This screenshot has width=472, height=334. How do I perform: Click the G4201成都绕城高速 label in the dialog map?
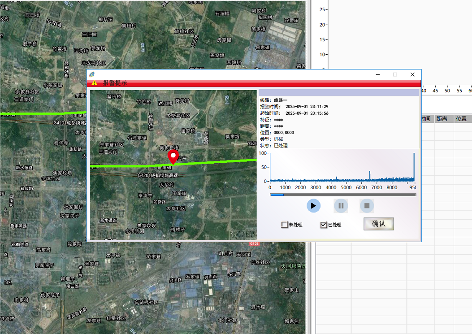(x=157, y=175)
